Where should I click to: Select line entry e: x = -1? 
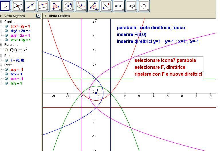click(17, 79)
